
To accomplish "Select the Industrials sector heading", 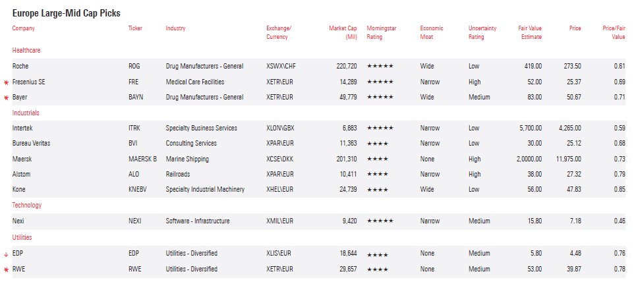I will point(25,113).
